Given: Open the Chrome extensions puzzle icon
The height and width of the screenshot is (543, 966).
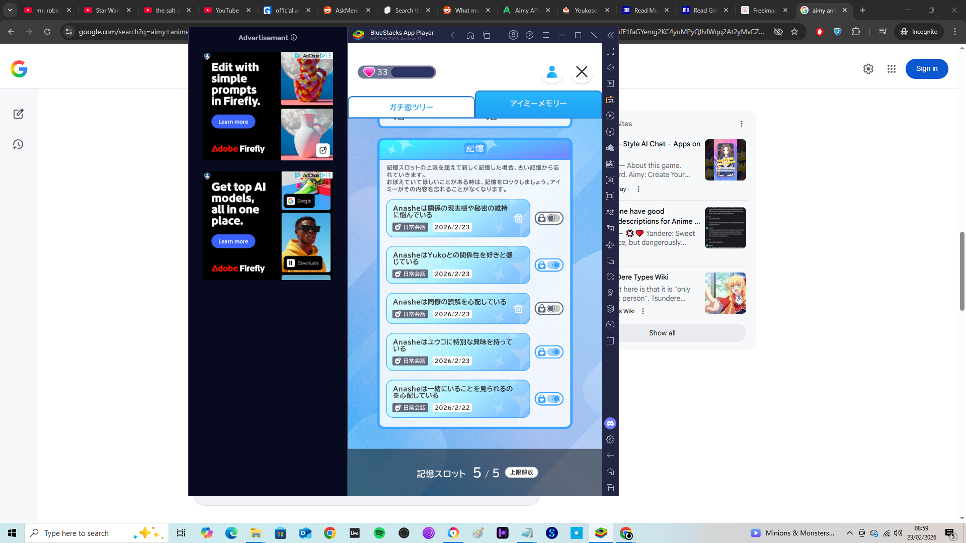Looking at the screenshot, I should [856, 32].
